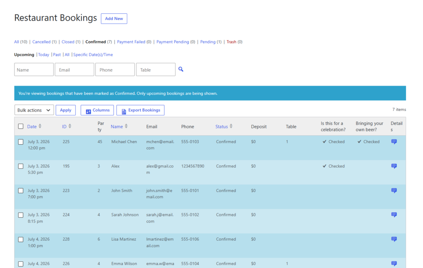Check the Michael Chen booking row
Screen dimensions: 423x268
(21, 142)
